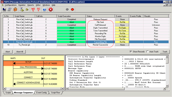Open the Windows menu
The image size is (172, 97).
point(46,5)
